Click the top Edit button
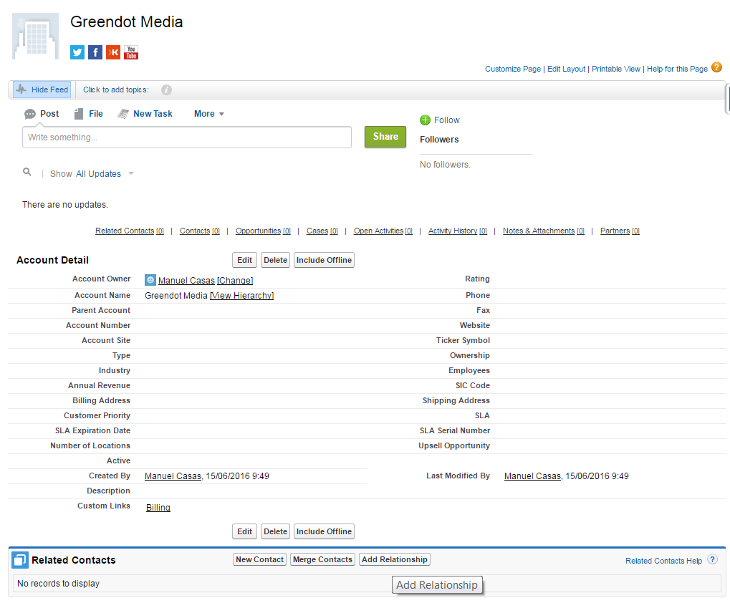This screenshot has width=730, height=603. tap(244, 260)
